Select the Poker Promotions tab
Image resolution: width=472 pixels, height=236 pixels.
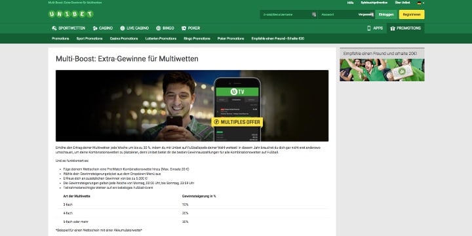(x=231, y=39)
